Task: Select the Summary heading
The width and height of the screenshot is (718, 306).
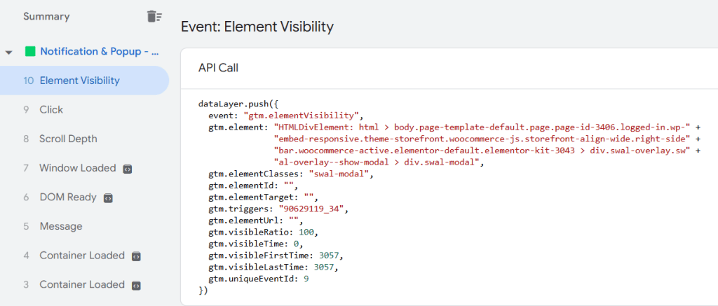Action: click(46, 17)
